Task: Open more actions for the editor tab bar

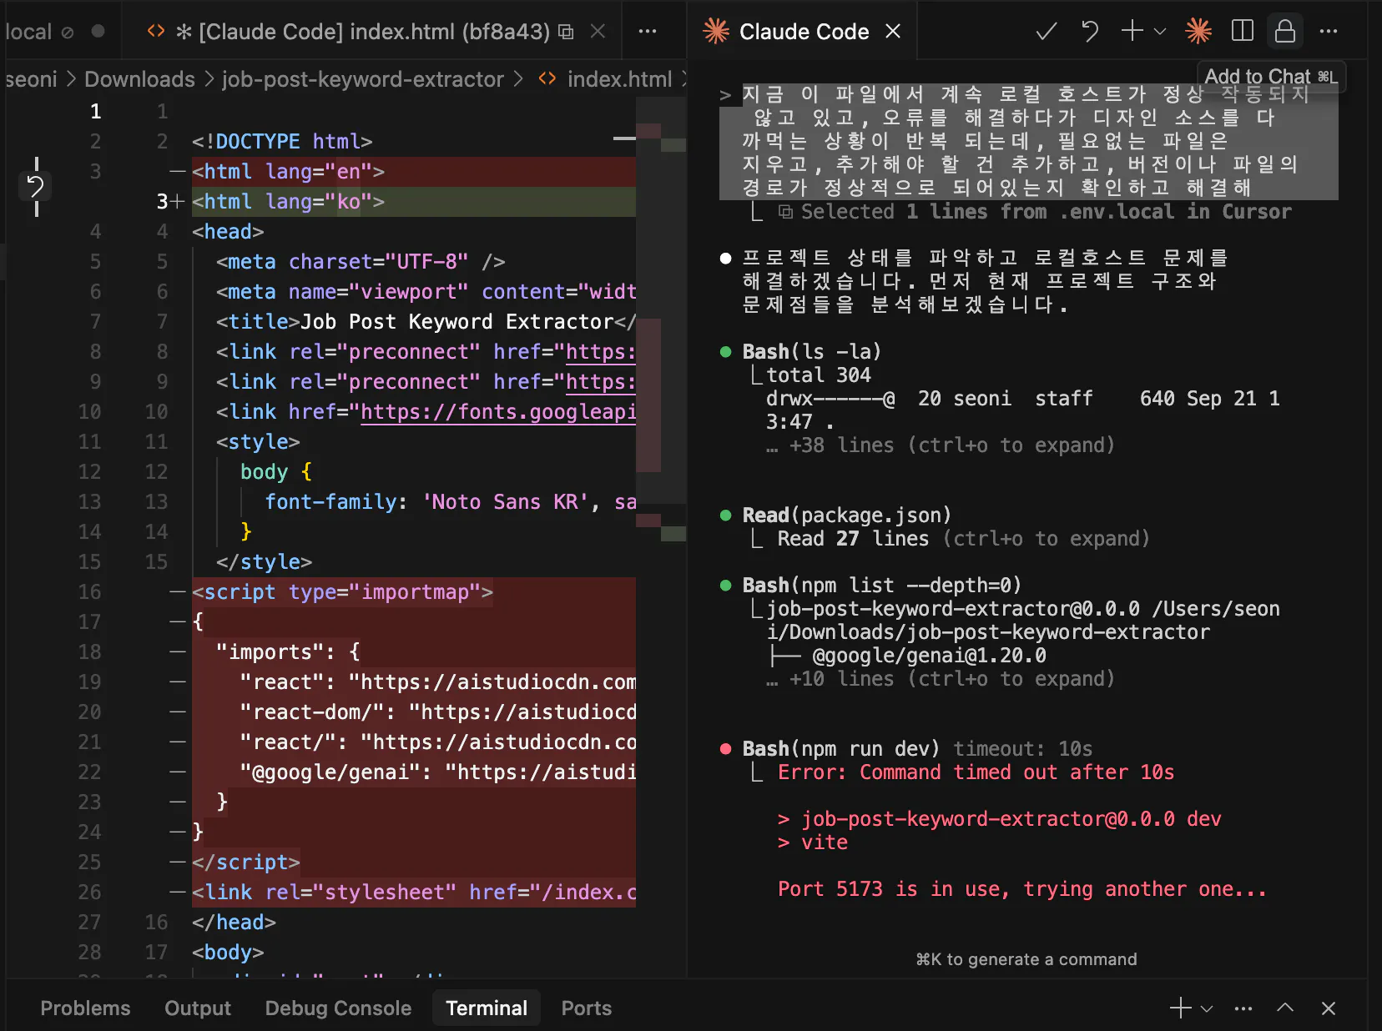Action: click(x=648, y=32)
